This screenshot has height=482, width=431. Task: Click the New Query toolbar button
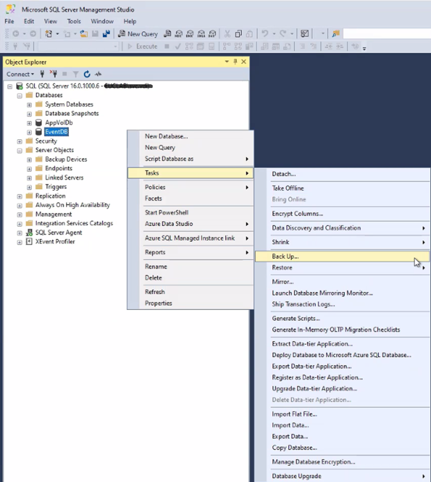[x=138, y=34]
